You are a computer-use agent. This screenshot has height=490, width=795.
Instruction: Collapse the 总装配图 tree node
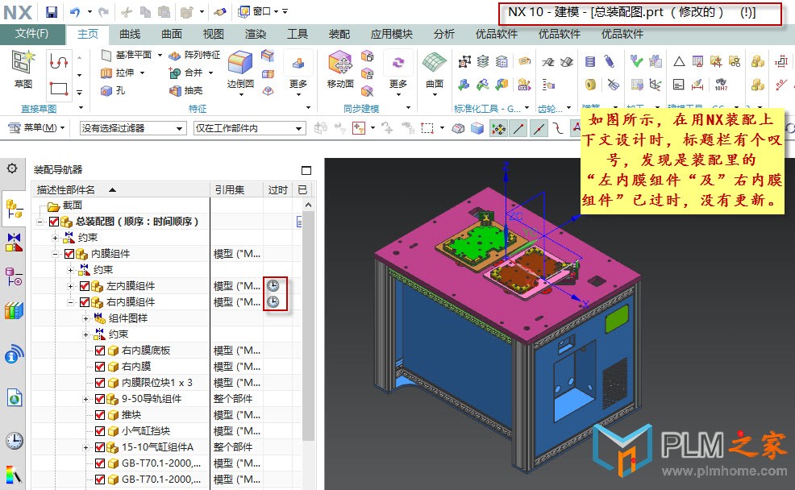[40, 222]
